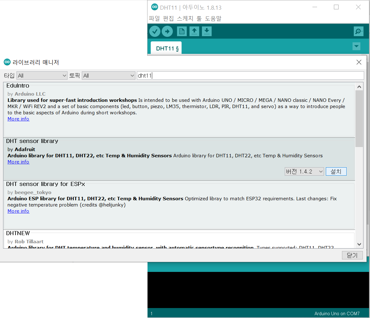Close the 라이브러리 매니저 dialog with X

(359, 62)
